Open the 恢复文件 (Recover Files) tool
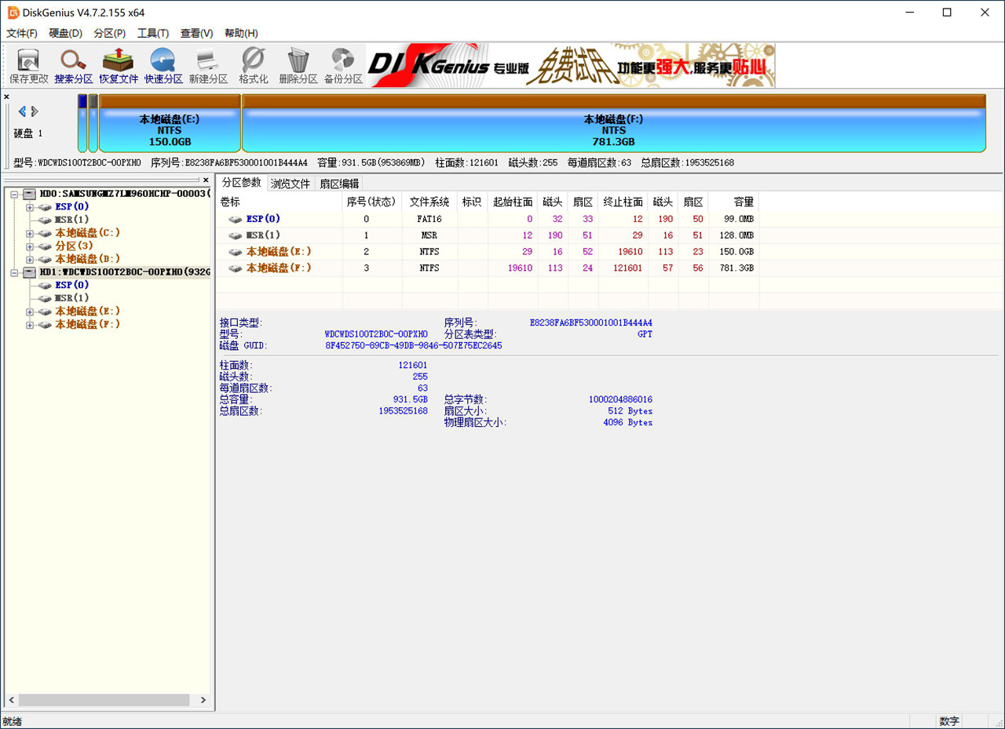Screen dimensions: 1005x729 pyautogui.click(x=118, y=63)
